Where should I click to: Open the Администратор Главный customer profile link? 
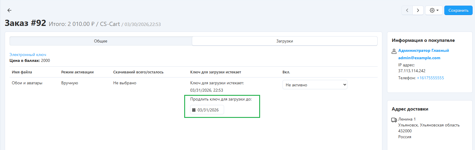(423, 50)
